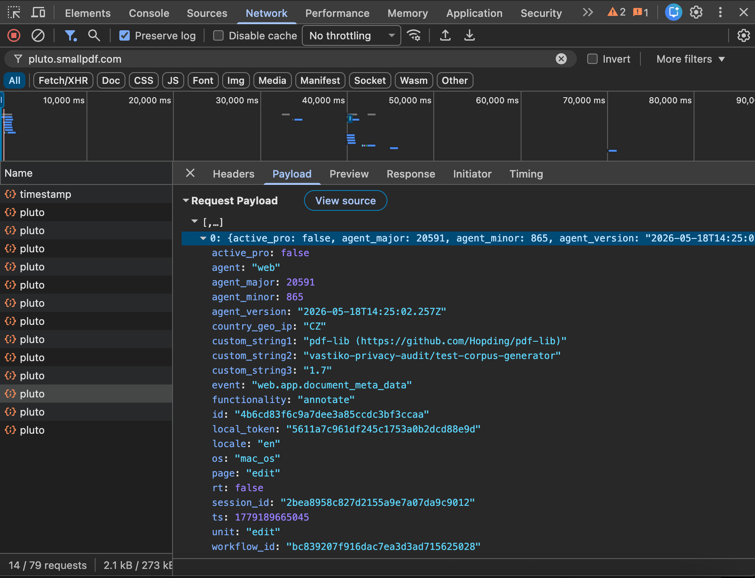
Task: Close the request details pane
Action: point(190,173)
